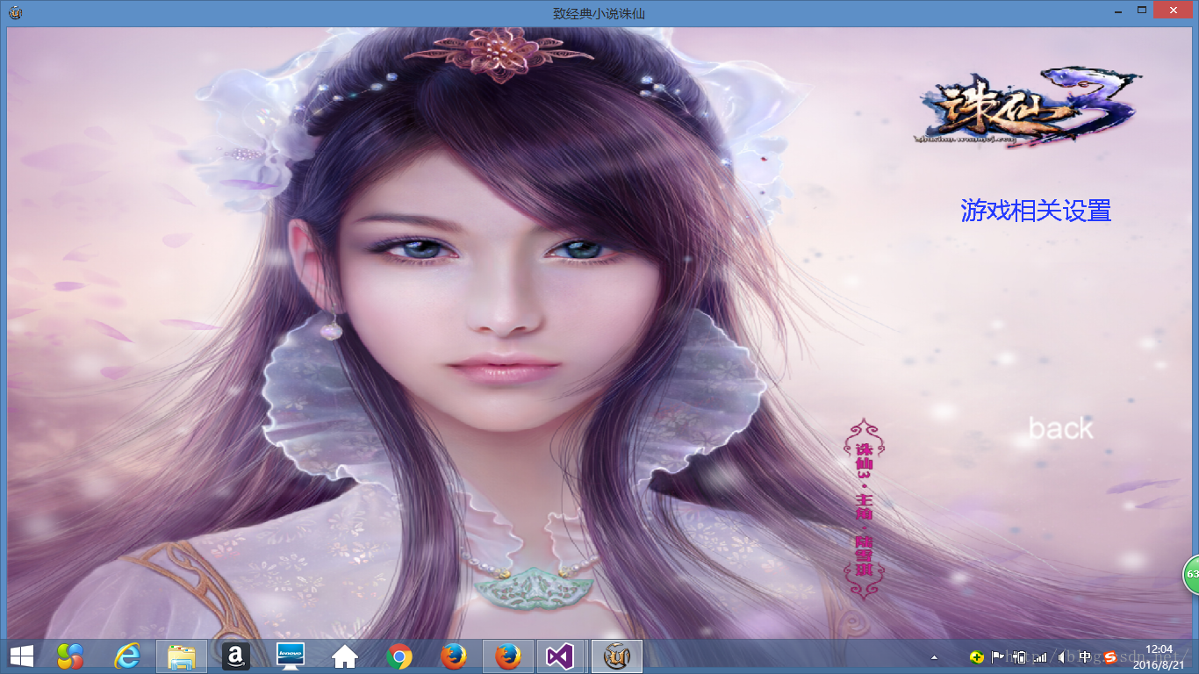Launch the colorful four-petal taskbar app
Image resolution: width=1199 pixels, height=674 pixels.
pyautogui.click(x=70, y=656)
